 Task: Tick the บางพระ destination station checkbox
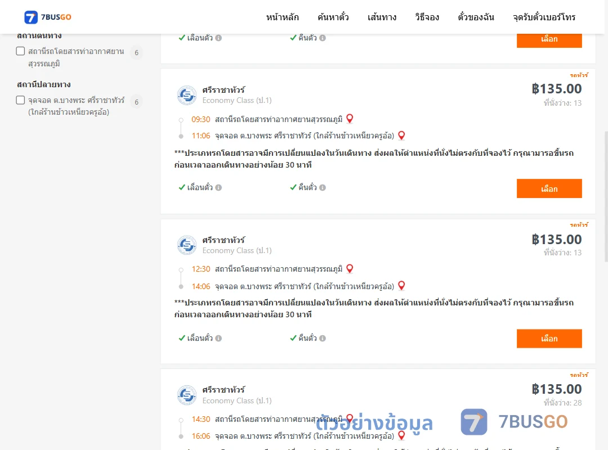point(21,100)
